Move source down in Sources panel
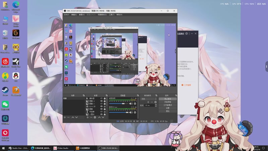The width and height of the screenshot is (268, 151). 103,117
